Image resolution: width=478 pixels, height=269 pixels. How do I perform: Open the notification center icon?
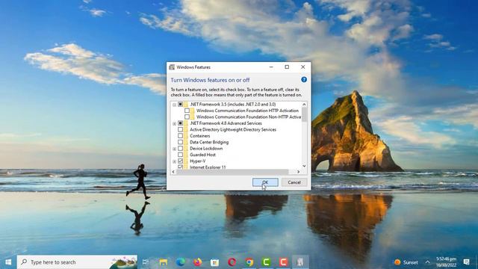pyautogui.click(x=466, y=262)
